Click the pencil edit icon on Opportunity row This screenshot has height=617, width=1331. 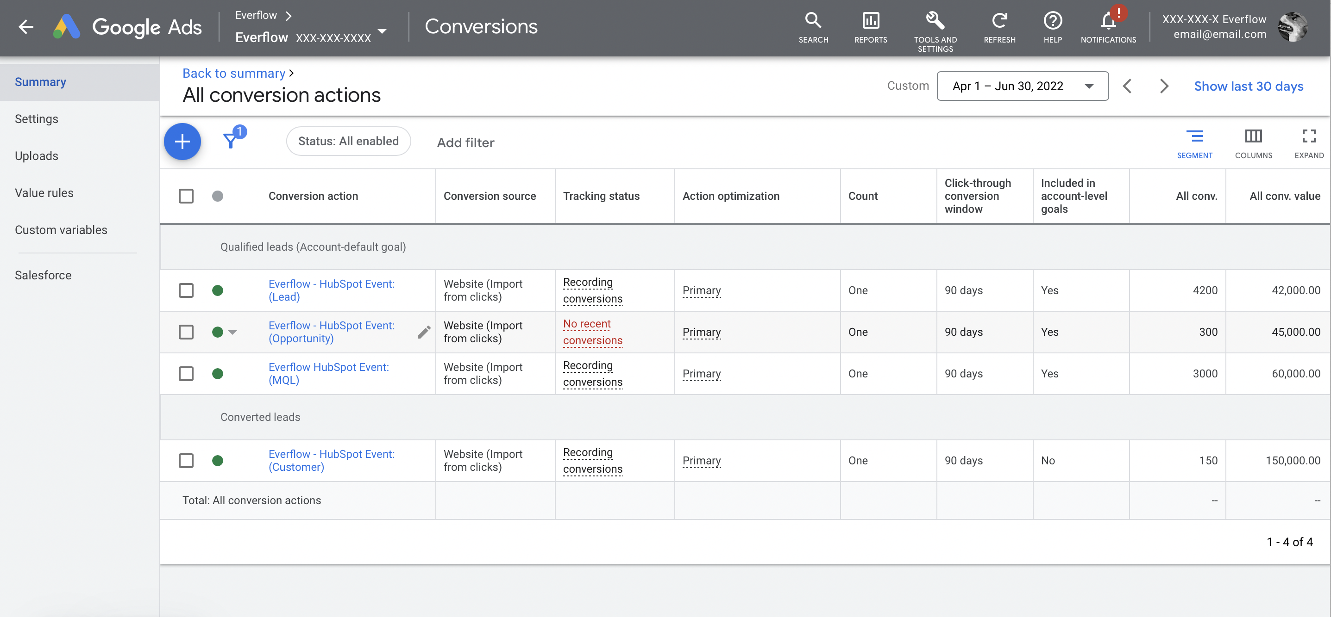(x=424, y=332)
